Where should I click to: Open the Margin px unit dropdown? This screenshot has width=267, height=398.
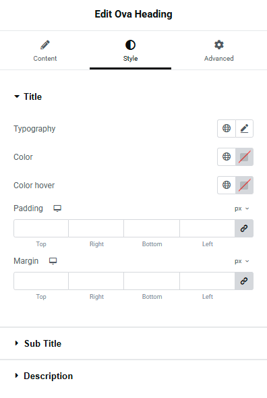coord(242,261)
